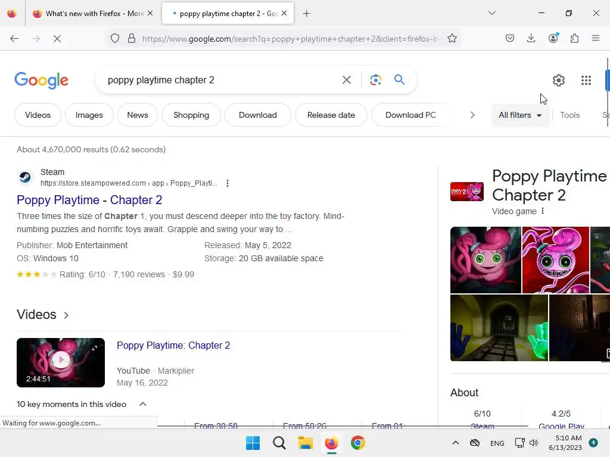610x457 pixels.
Task: Open Chrome from the taskbar
Action: coord(358,443)
